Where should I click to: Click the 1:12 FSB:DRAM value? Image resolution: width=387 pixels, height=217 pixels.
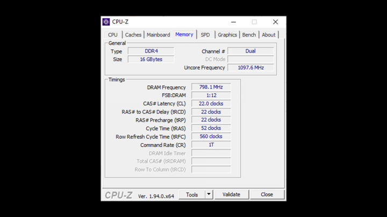point(211,95)
